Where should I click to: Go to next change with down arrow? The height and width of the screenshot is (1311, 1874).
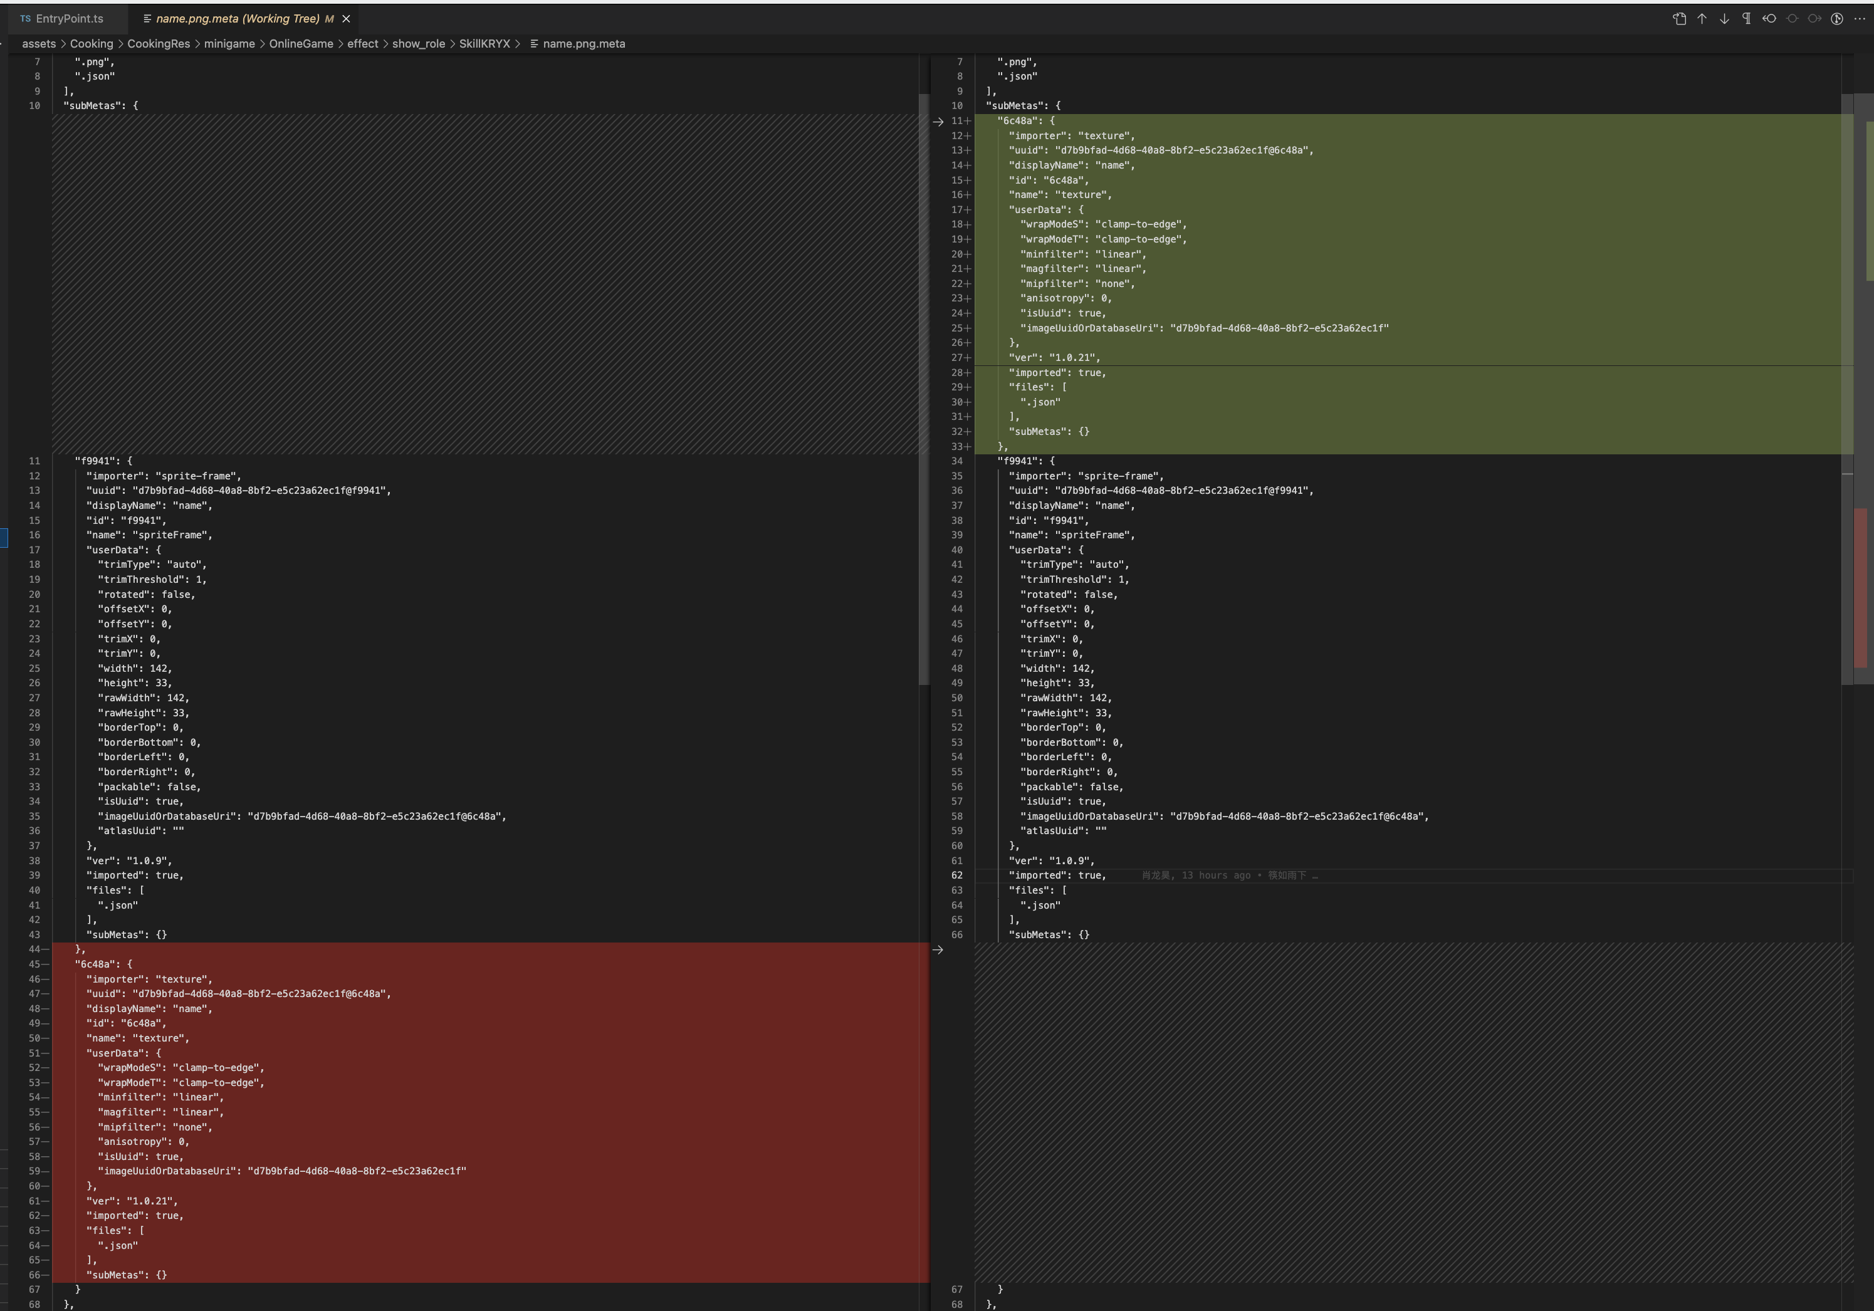(1724, 19)
